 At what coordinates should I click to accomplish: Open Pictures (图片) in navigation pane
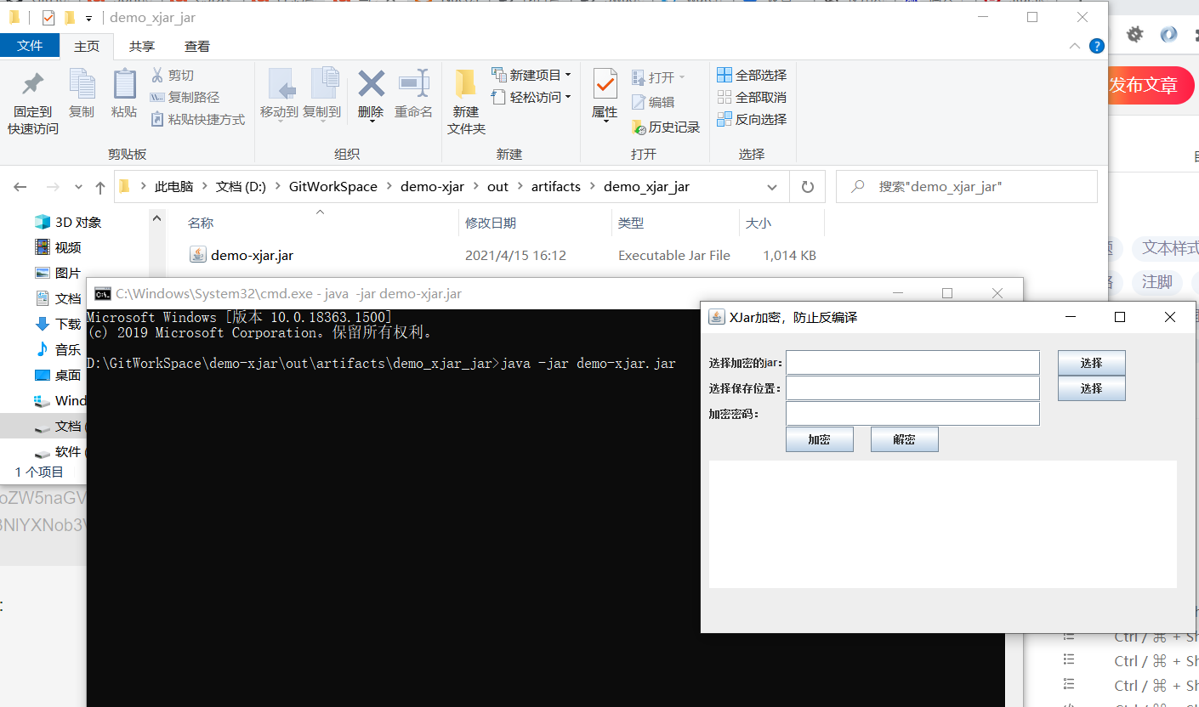[59, 273]
